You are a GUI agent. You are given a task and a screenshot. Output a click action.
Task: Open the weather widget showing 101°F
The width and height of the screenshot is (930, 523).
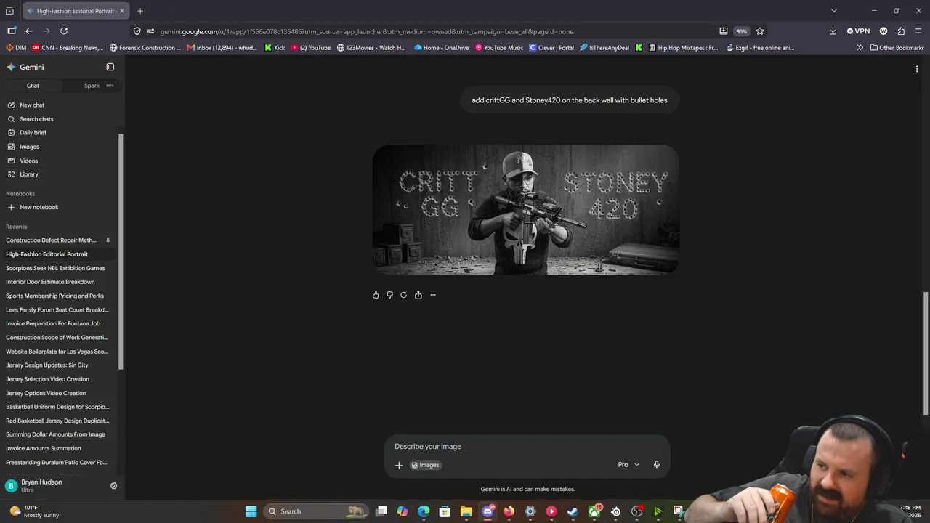[33, 511]
